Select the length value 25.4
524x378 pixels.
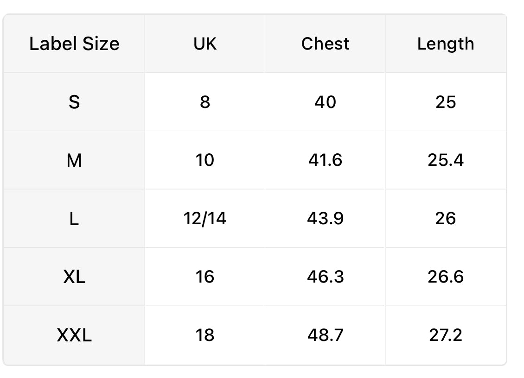446,160
